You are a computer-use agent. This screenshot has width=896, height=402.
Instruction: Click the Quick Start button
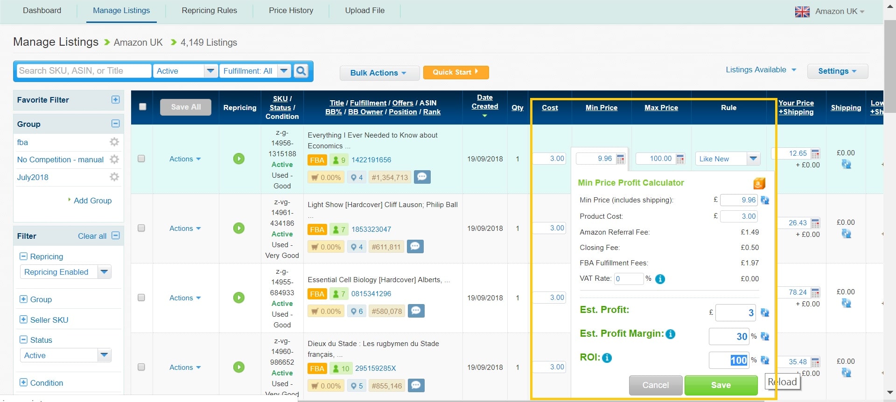[x=456, y=72]
